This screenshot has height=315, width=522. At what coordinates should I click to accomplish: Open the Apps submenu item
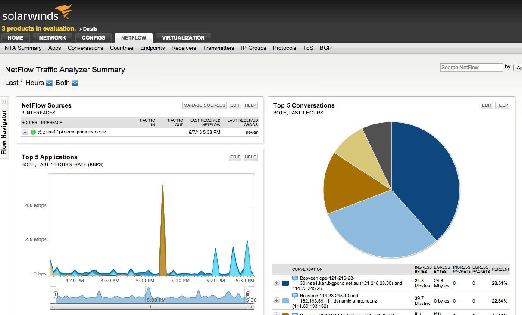tap(55, 48)
